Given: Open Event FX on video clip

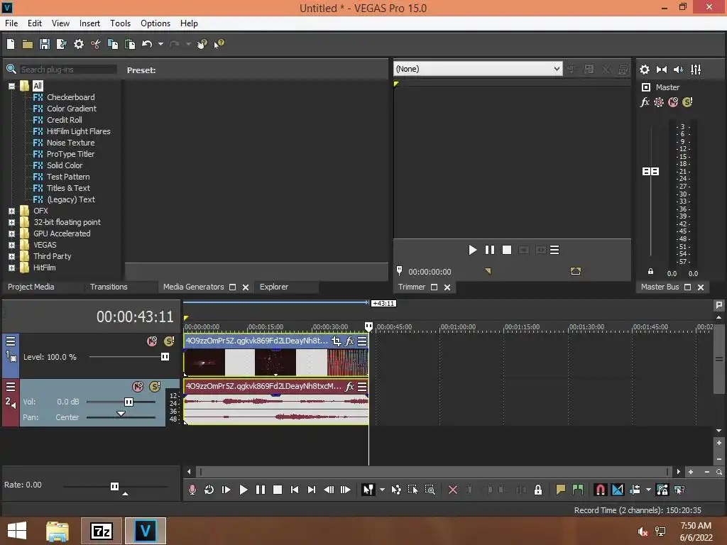Looking at the screenshot, I should [349, 341].
